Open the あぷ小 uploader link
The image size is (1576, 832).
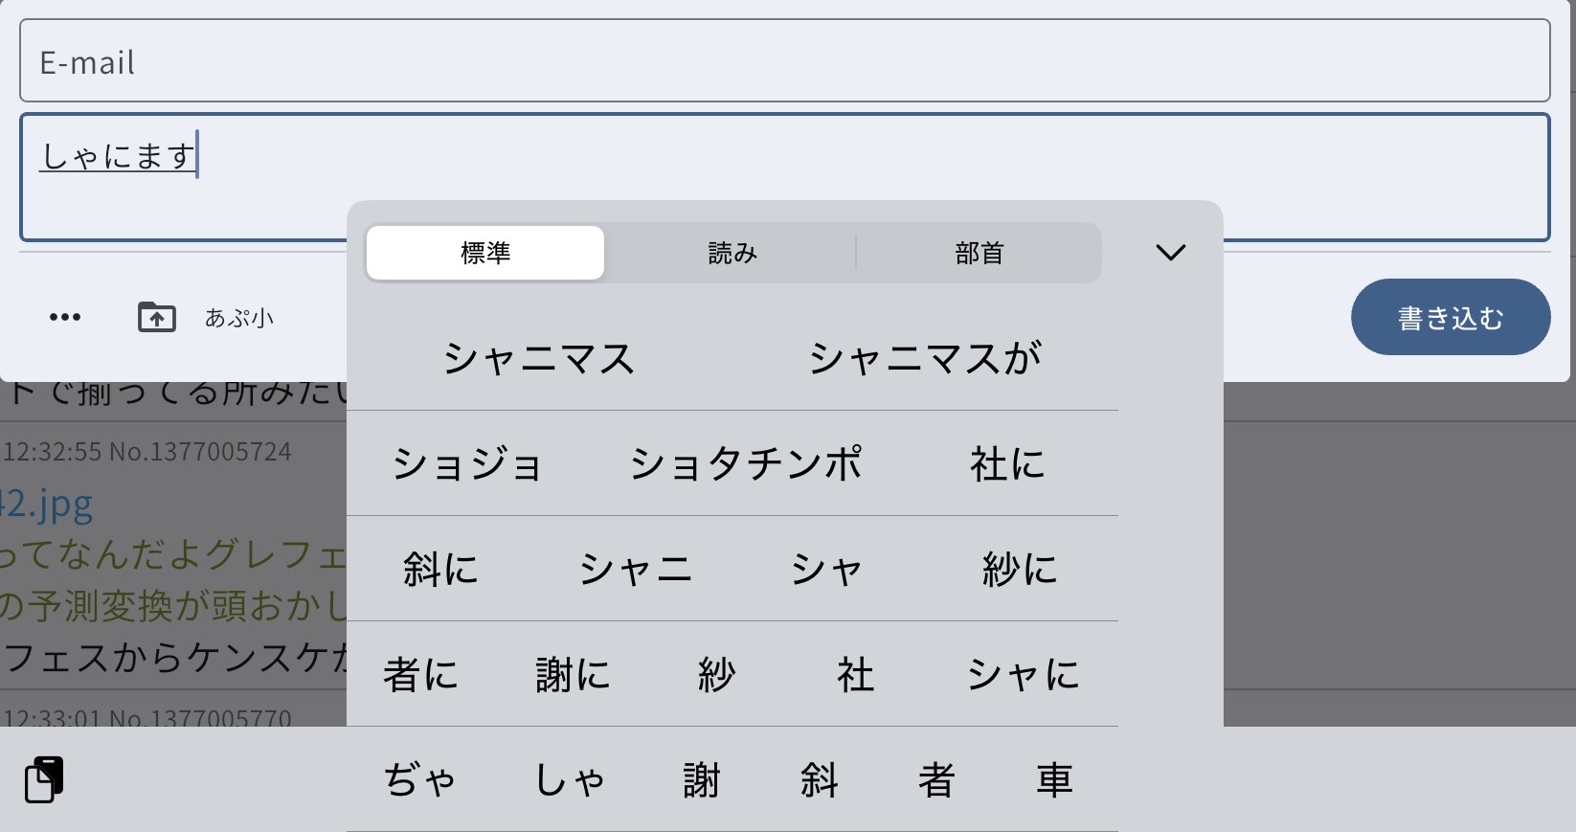click(239, 318)
